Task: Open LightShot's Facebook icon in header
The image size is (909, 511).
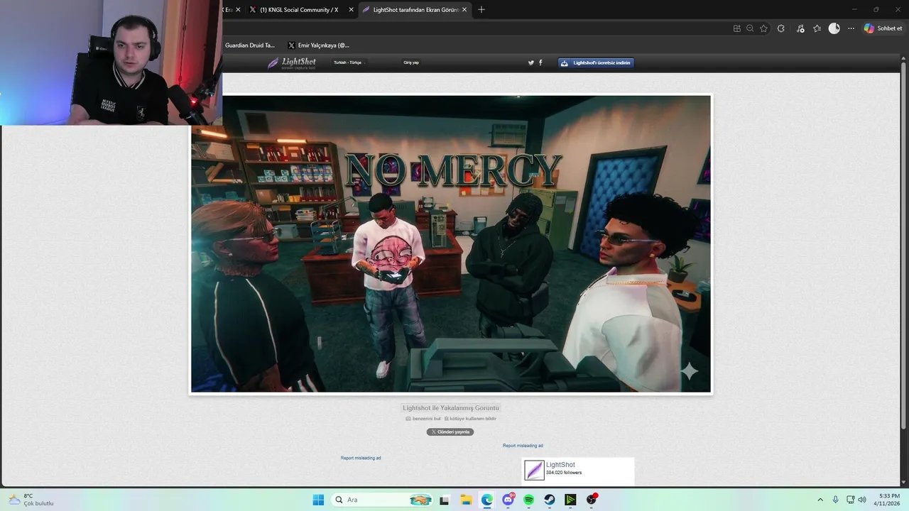Action: 540,62
